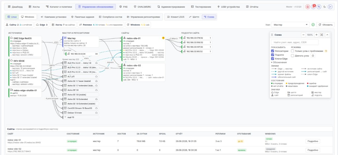Viewport: 338px width, 155px height.
Task: Open the Узел Мастер dropdown
Action: [x=290, y=25]
